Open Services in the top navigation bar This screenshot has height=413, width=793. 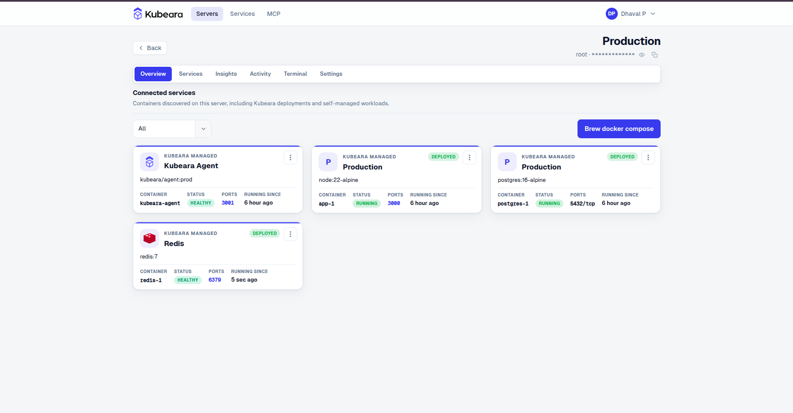242,14
